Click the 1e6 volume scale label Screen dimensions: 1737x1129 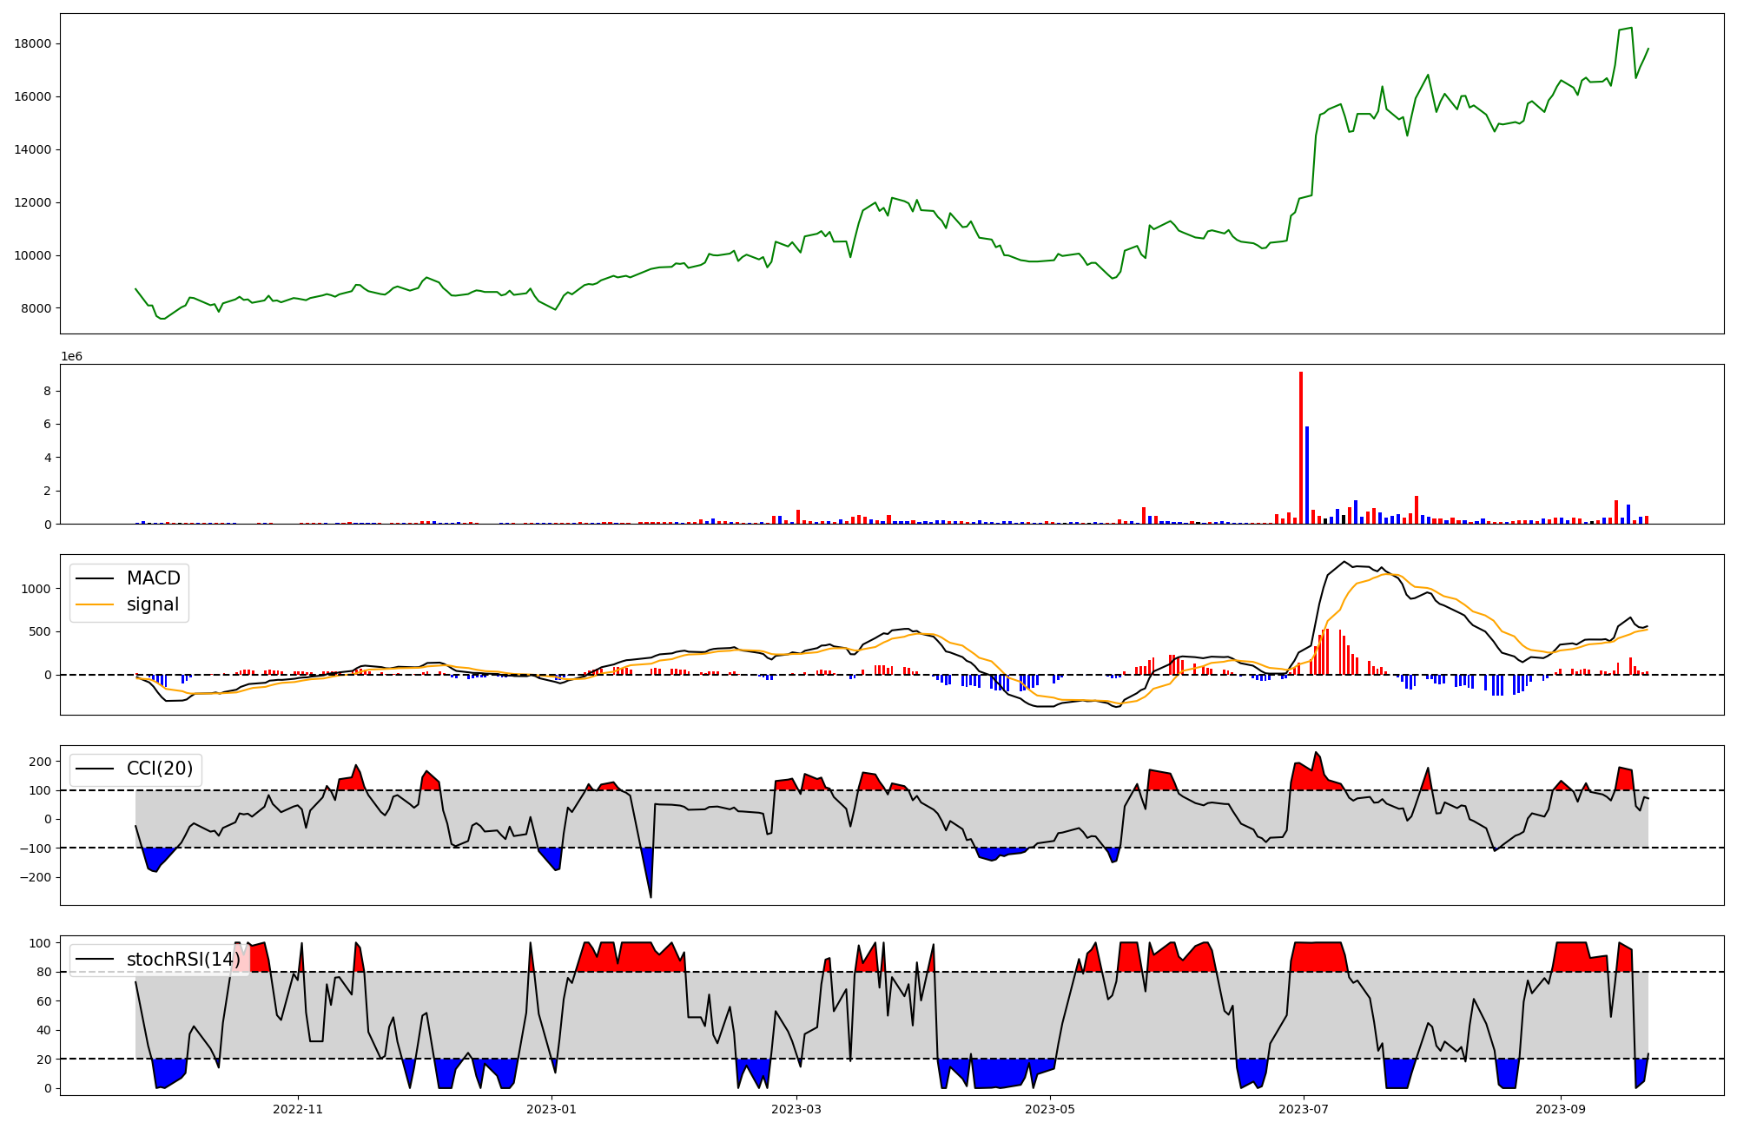[x=71, y=356]
